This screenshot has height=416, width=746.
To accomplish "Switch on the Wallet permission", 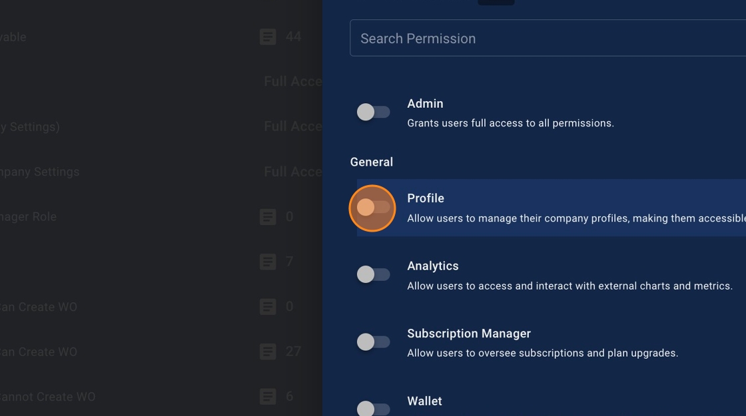I will coord(373,408).
